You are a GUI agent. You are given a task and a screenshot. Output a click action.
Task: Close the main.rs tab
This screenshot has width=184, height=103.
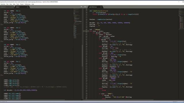coord(28,7)
